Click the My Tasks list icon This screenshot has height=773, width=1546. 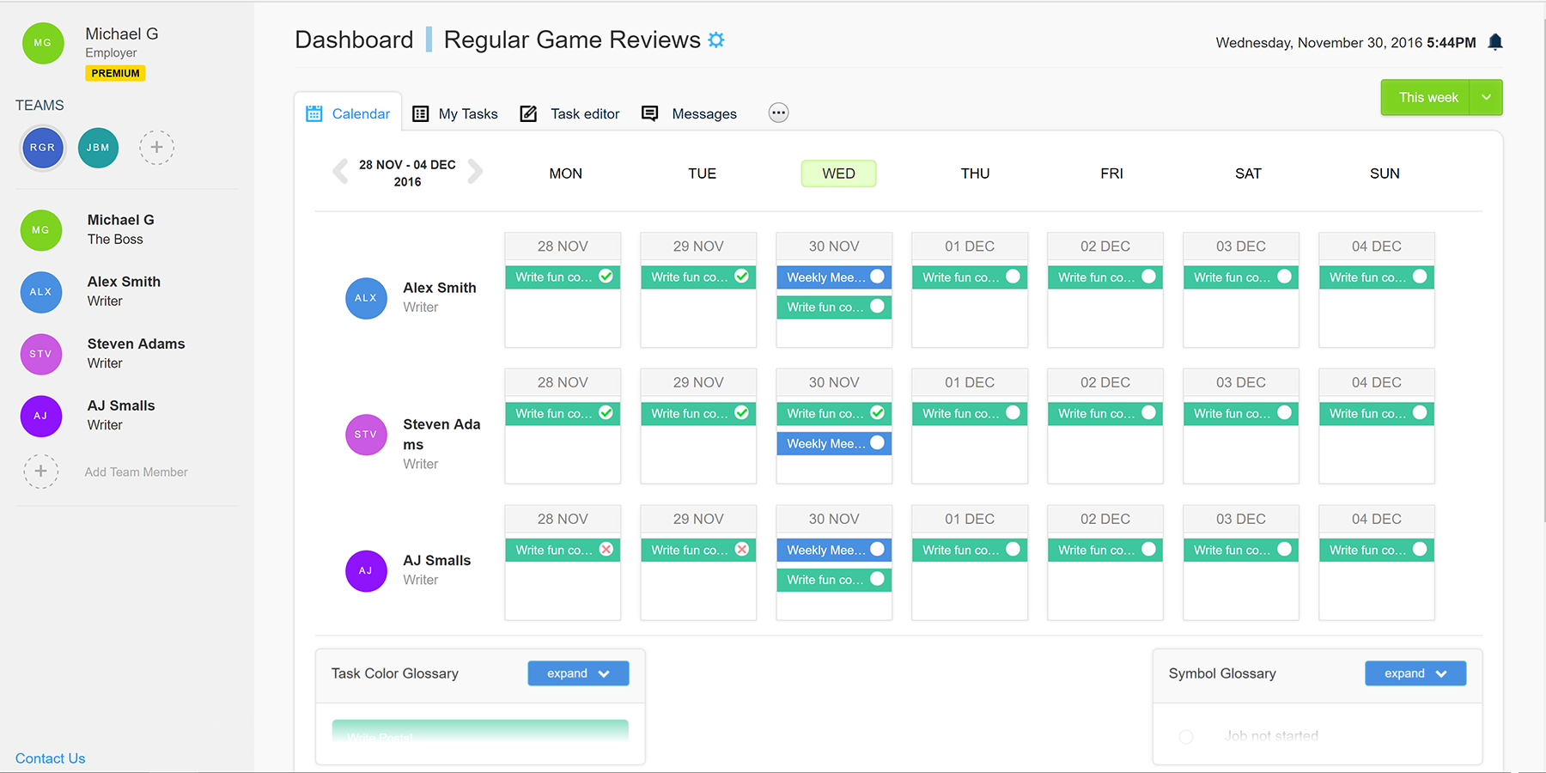(420, 113)
